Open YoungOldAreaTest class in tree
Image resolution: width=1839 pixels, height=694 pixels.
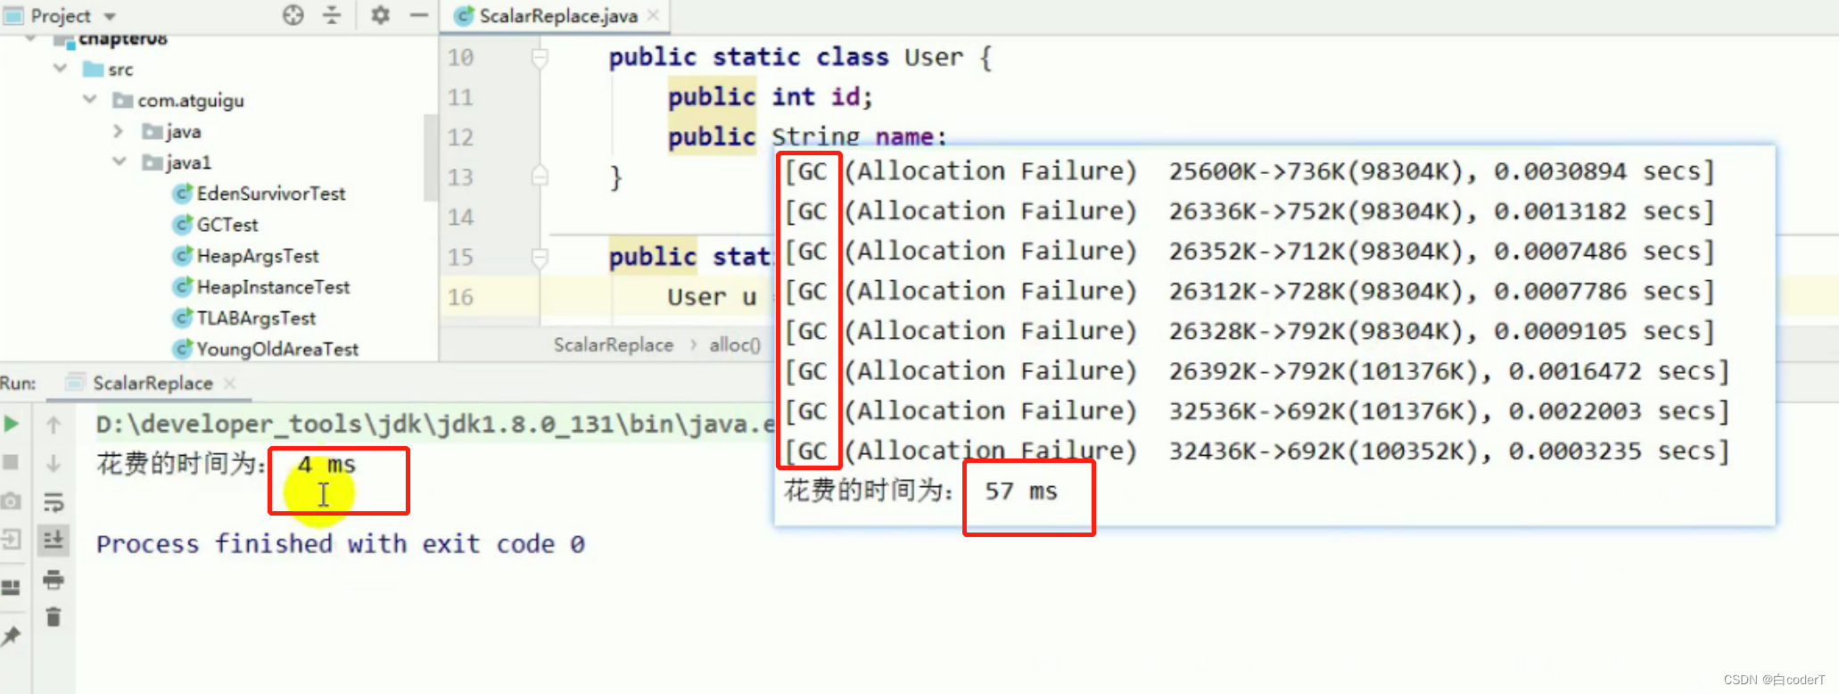point(277,349)
